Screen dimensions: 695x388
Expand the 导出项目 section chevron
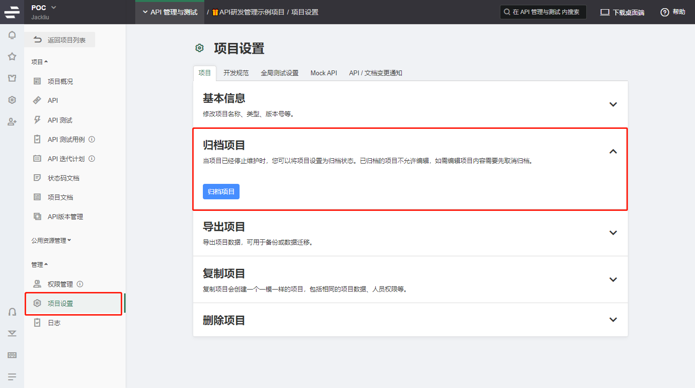click(613, 233)
